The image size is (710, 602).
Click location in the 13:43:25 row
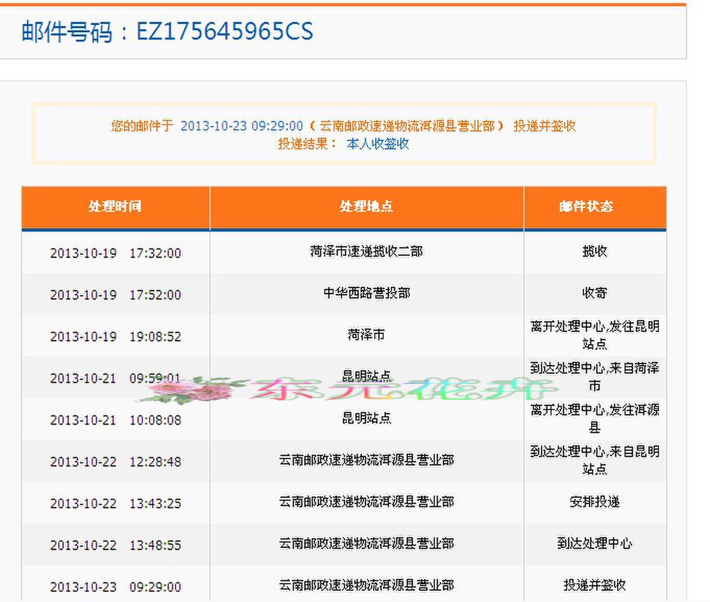click(366, 502)
